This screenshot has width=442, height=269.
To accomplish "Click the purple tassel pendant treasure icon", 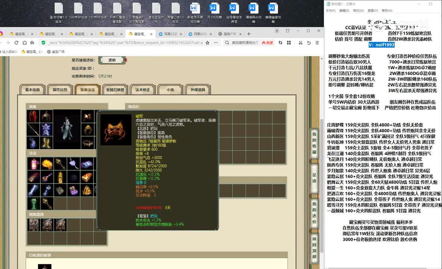I will click(74, 164).
